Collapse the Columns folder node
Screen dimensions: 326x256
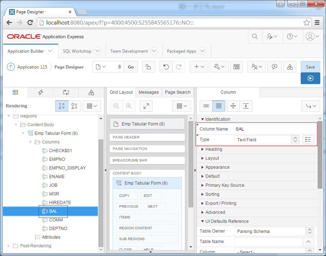click(30, 142)
